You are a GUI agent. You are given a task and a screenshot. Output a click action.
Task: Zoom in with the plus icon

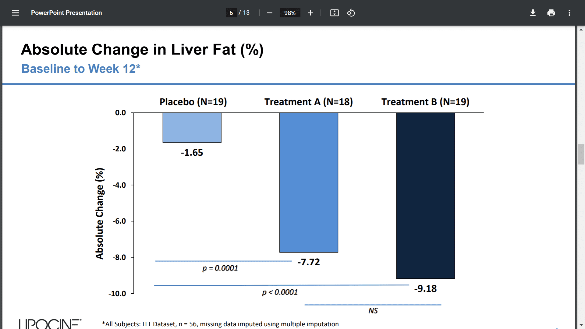[310, 13]
